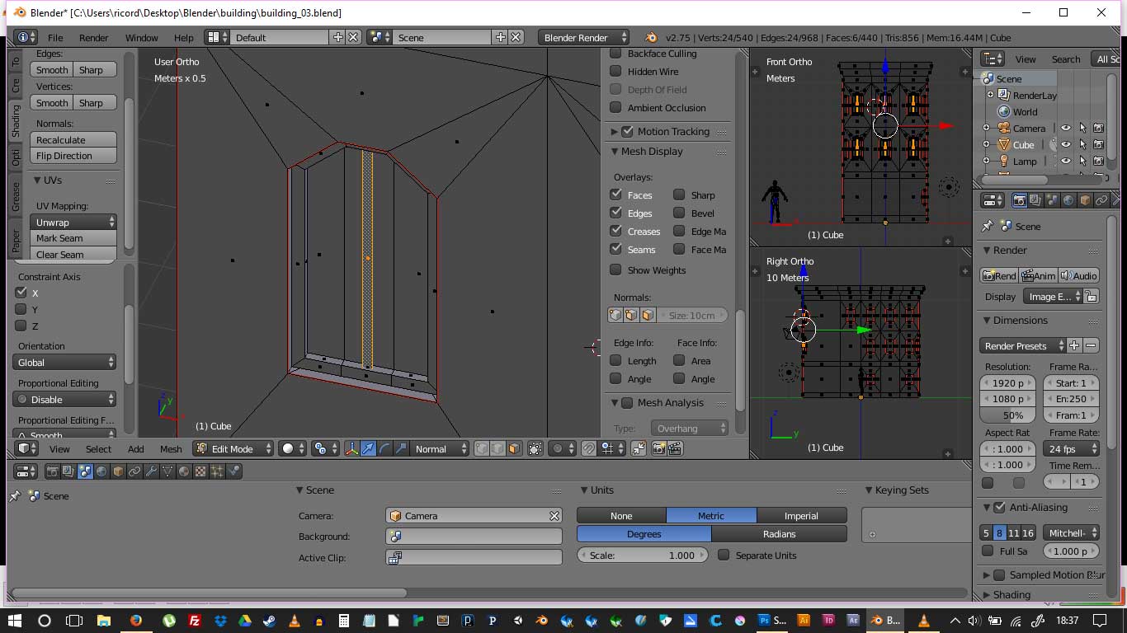Click the 3D manipulator toggle icon

click(352, 449)
